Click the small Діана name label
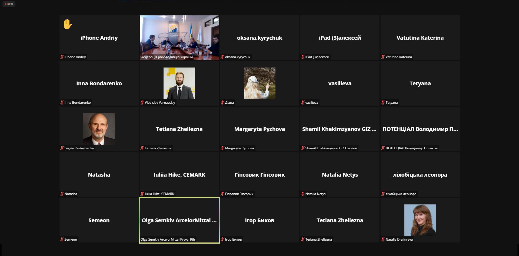The width and height of the screenshot is (519, 256). 229,103
